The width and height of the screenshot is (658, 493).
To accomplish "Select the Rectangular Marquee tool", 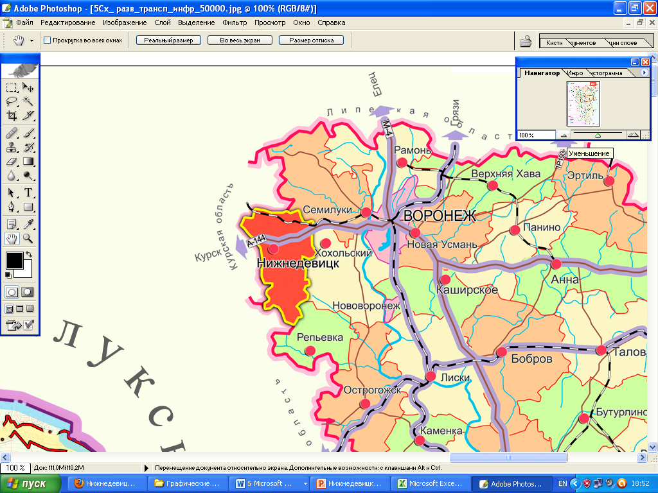I will pyautogui.click(x=12, y=87).
